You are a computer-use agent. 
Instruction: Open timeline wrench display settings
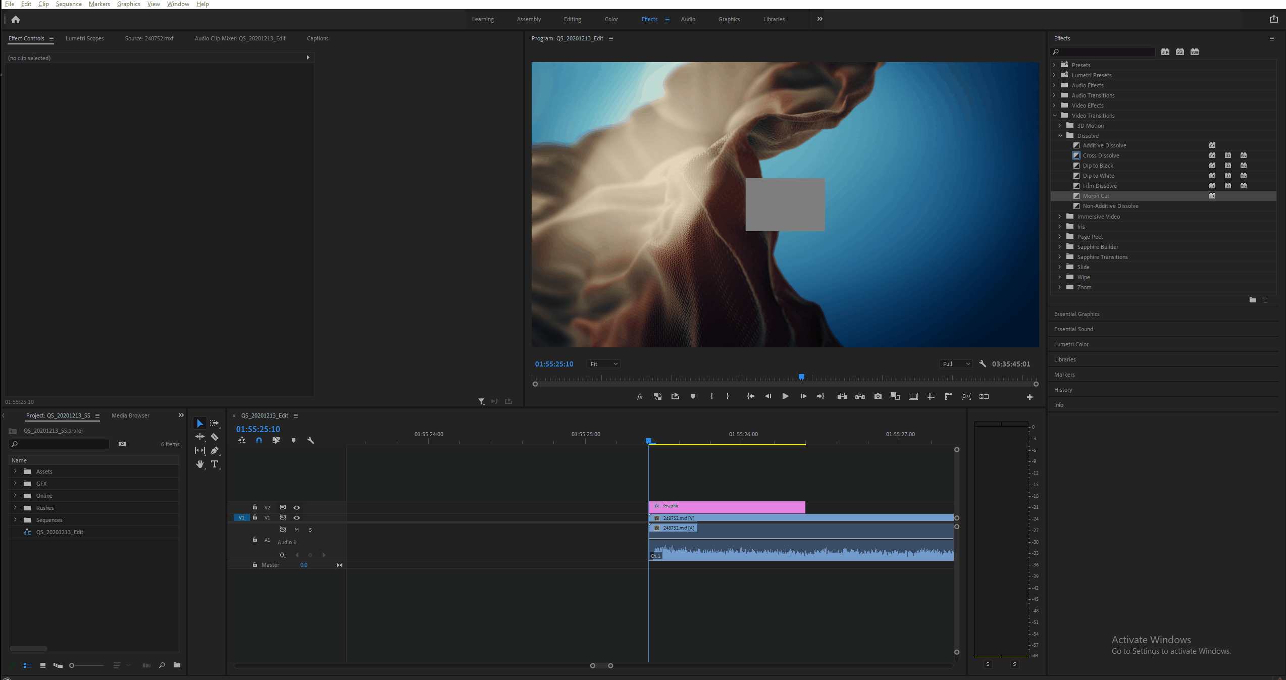(x=311, y=440)
